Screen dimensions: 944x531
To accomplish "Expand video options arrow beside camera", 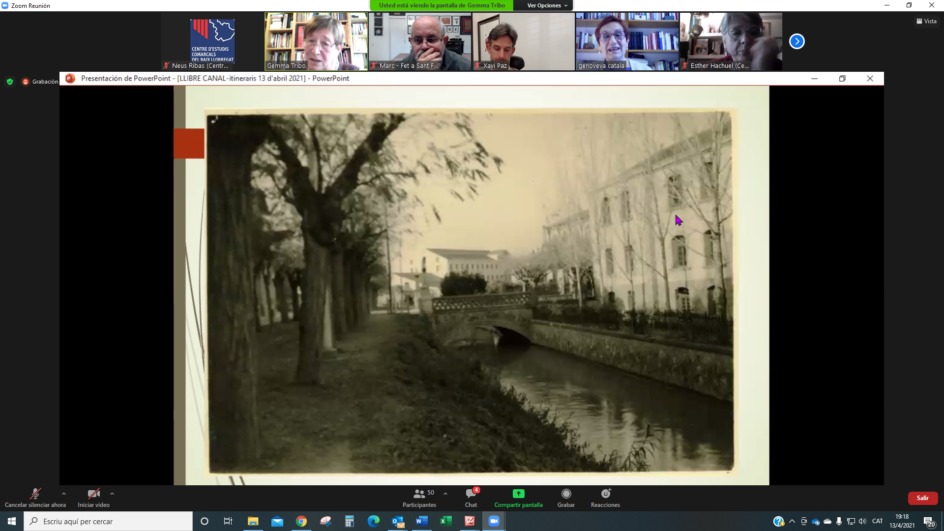I will coord(112,494).
